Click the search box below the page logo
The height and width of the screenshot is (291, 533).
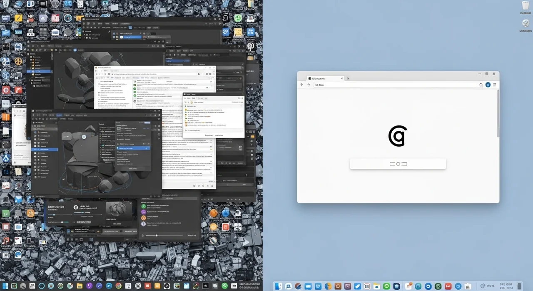[398, 164]
